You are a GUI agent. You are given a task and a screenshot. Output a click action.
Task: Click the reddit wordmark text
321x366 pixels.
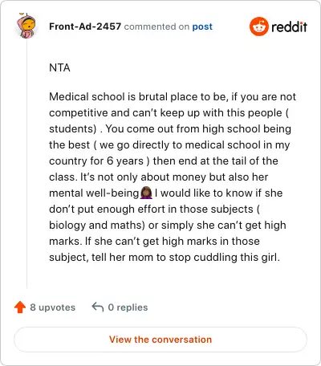(x=289, y=26)
